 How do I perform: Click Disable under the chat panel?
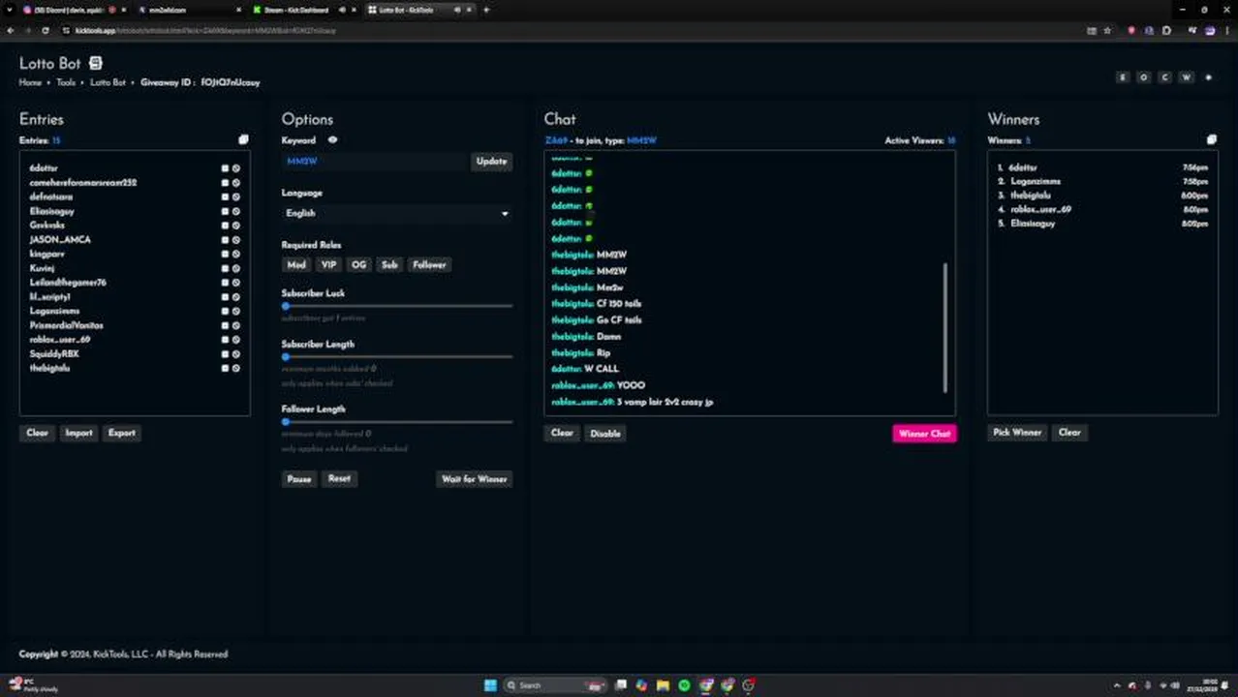pyautogui.click(x=605, y=433)
